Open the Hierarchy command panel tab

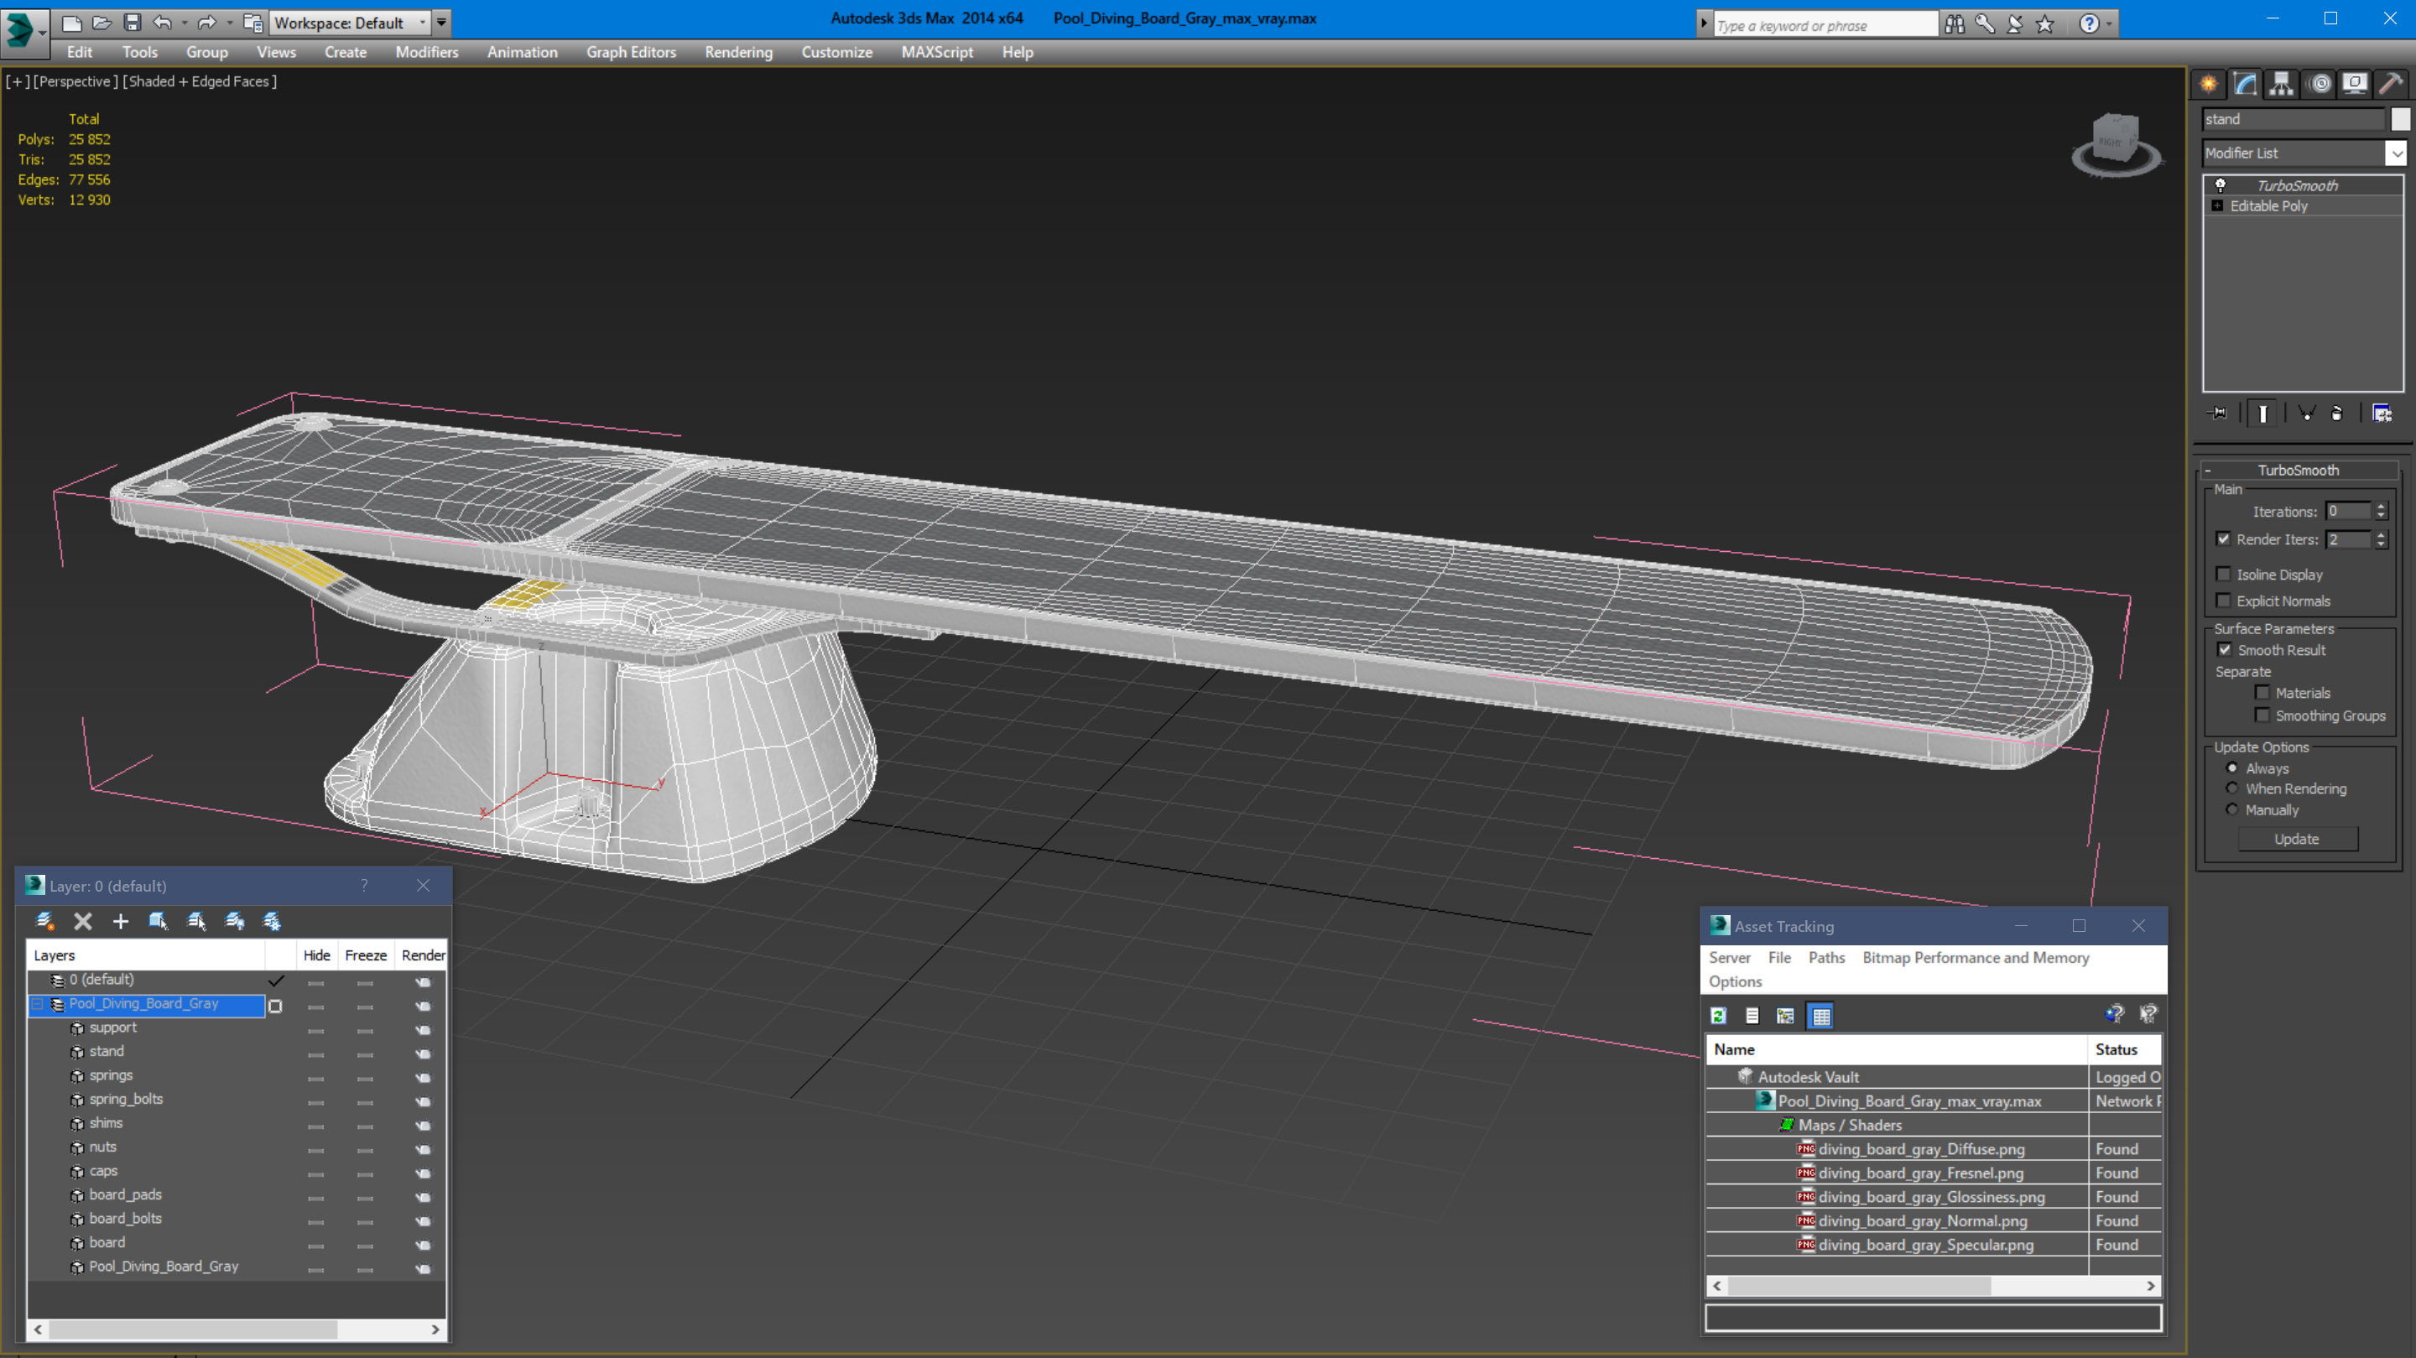[x=2282, y=85]
